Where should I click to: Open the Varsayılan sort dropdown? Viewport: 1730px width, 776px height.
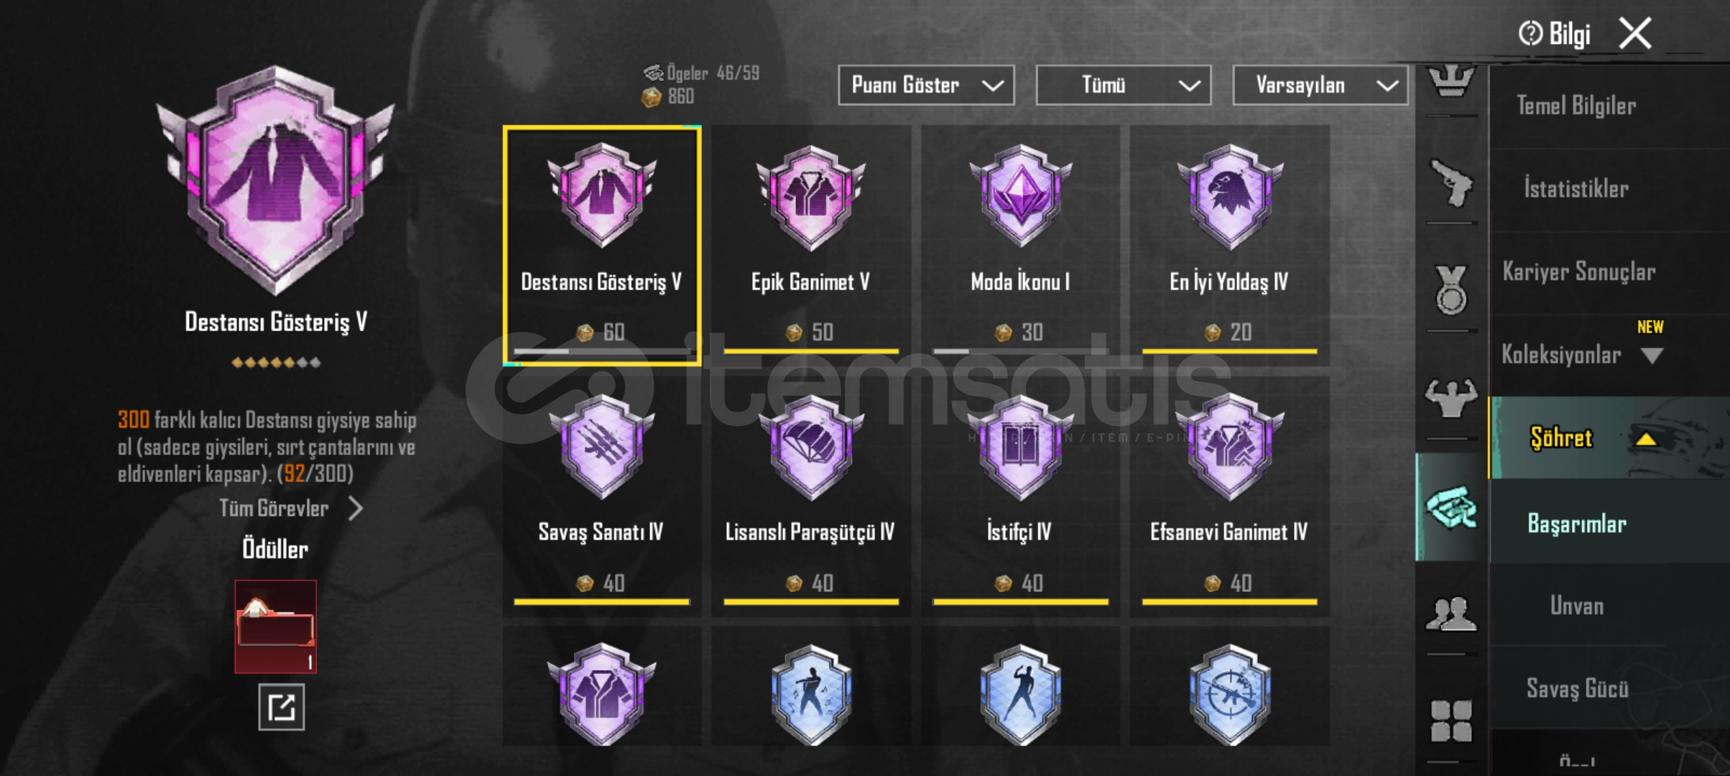pyautogui.click(x=1320, y=86)
